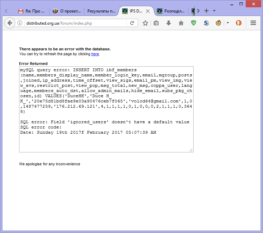
Task: Open the downloads arrow icon
Action: pos(169,23)
